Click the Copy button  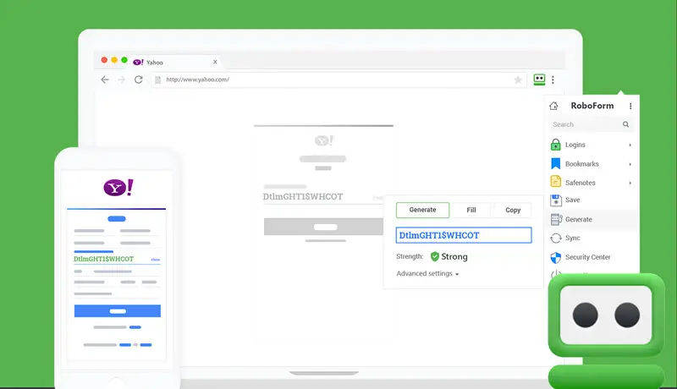(513, 210)
